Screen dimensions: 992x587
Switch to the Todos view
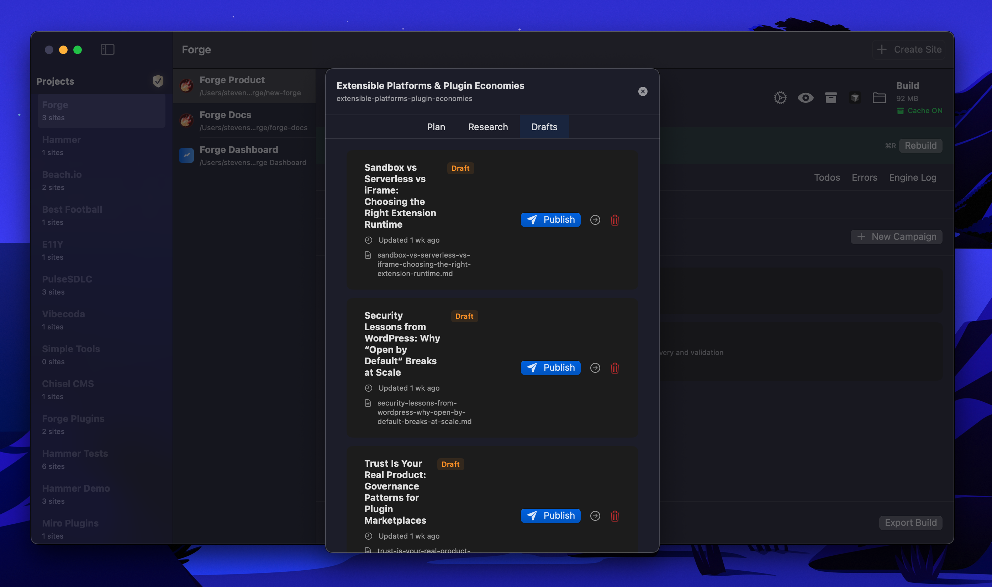click(x=827, y=177)
